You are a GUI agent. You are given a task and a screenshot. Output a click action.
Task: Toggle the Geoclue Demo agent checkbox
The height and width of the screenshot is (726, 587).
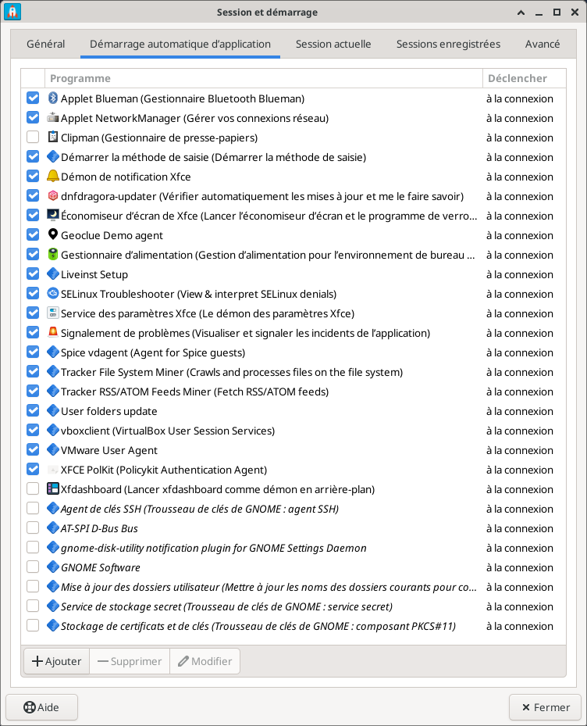33,234
